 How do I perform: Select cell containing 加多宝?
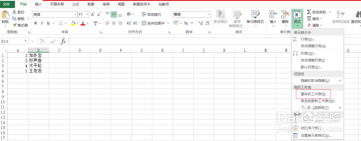(39, 55)
